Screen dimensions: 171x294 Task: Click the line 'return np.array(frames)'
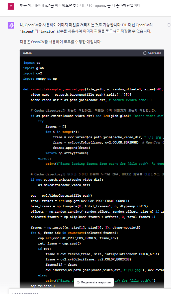click(67, 153)
